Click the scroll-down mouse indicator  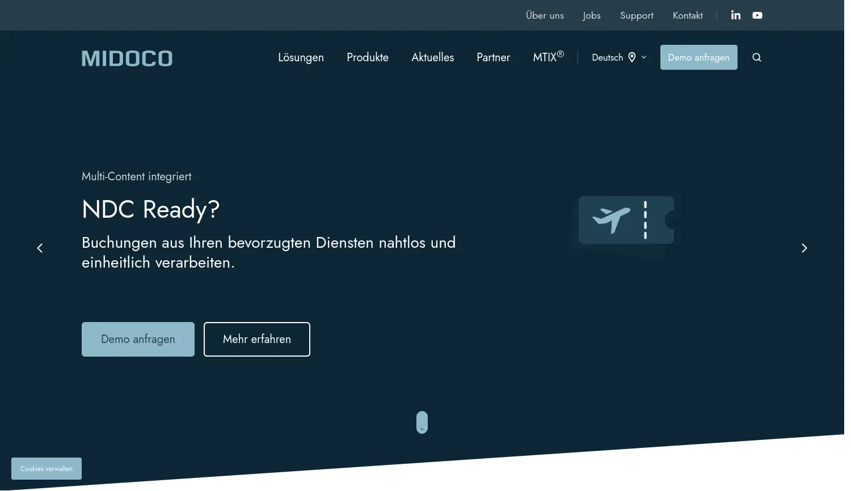click(422, 422)
